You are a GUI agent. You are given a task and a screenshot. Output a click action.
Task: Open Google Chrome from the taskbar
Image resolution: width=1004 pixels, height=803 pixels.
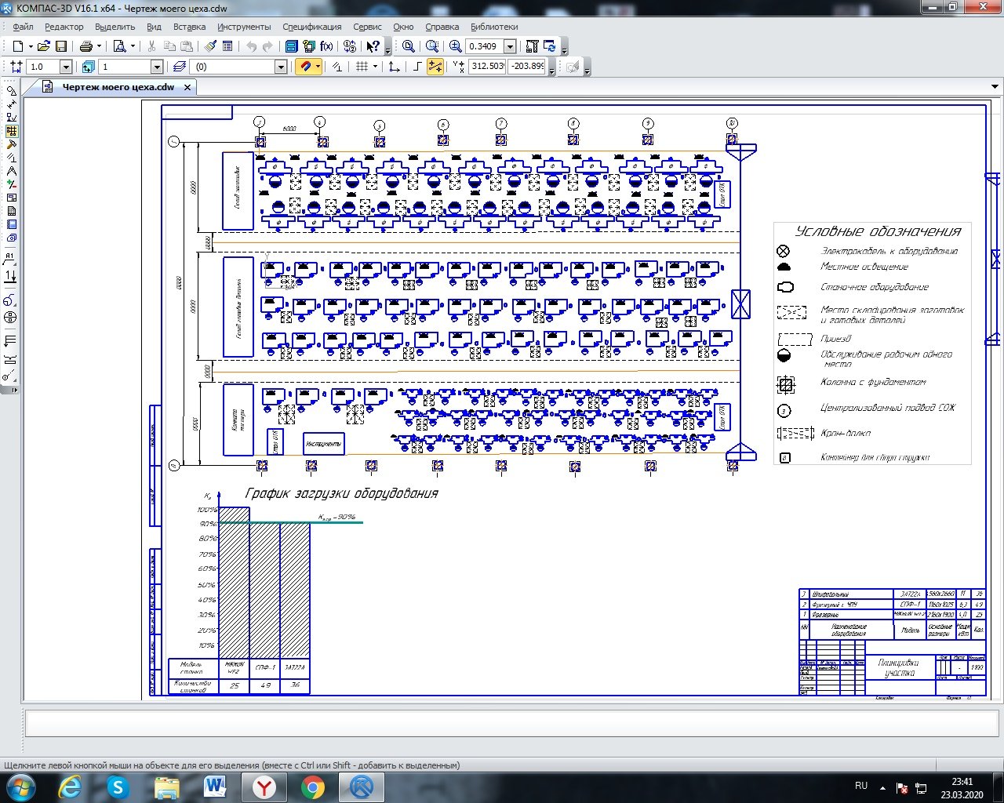[x=312, y=787]
